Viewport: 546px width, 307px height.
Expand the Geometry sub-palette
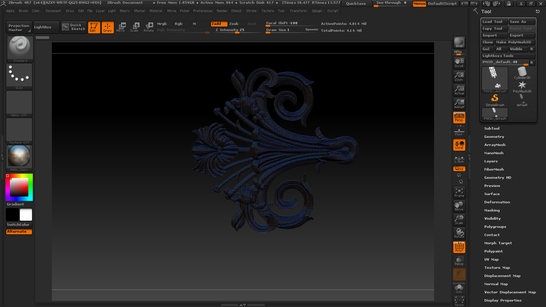[494, 137]
